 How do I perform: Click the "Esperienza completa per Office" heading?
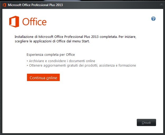51,55
